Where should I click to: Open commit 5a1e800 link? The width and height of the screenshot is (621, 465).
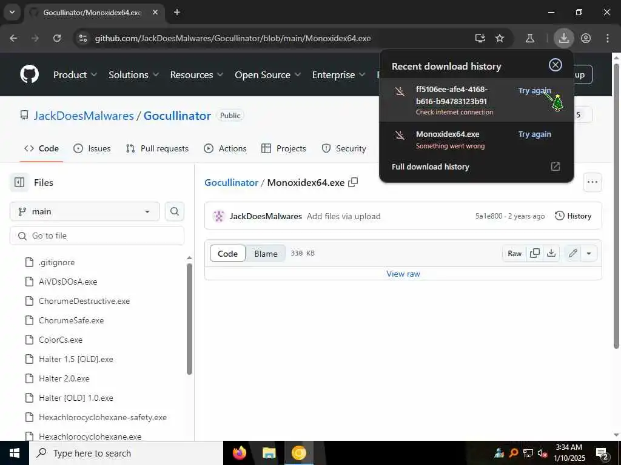coord(489,216)
